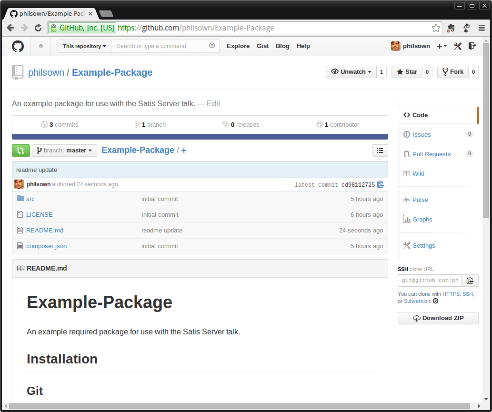Open the LICENSE file
The height and width of the screenshot is (412, 492).
pyautogui.click(x=40, y=215)
